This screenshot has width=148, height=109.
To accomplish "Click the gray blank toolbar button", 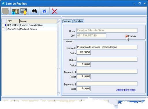I will (5, 11).
